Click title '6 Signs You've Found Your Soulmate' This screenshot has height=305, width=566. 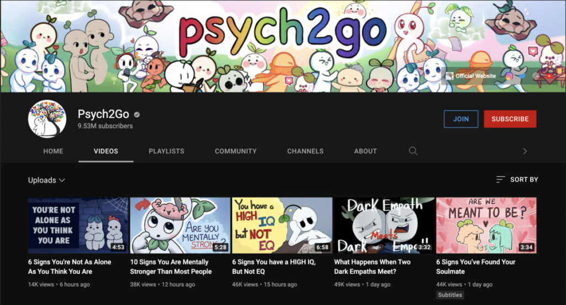point(476,267)
